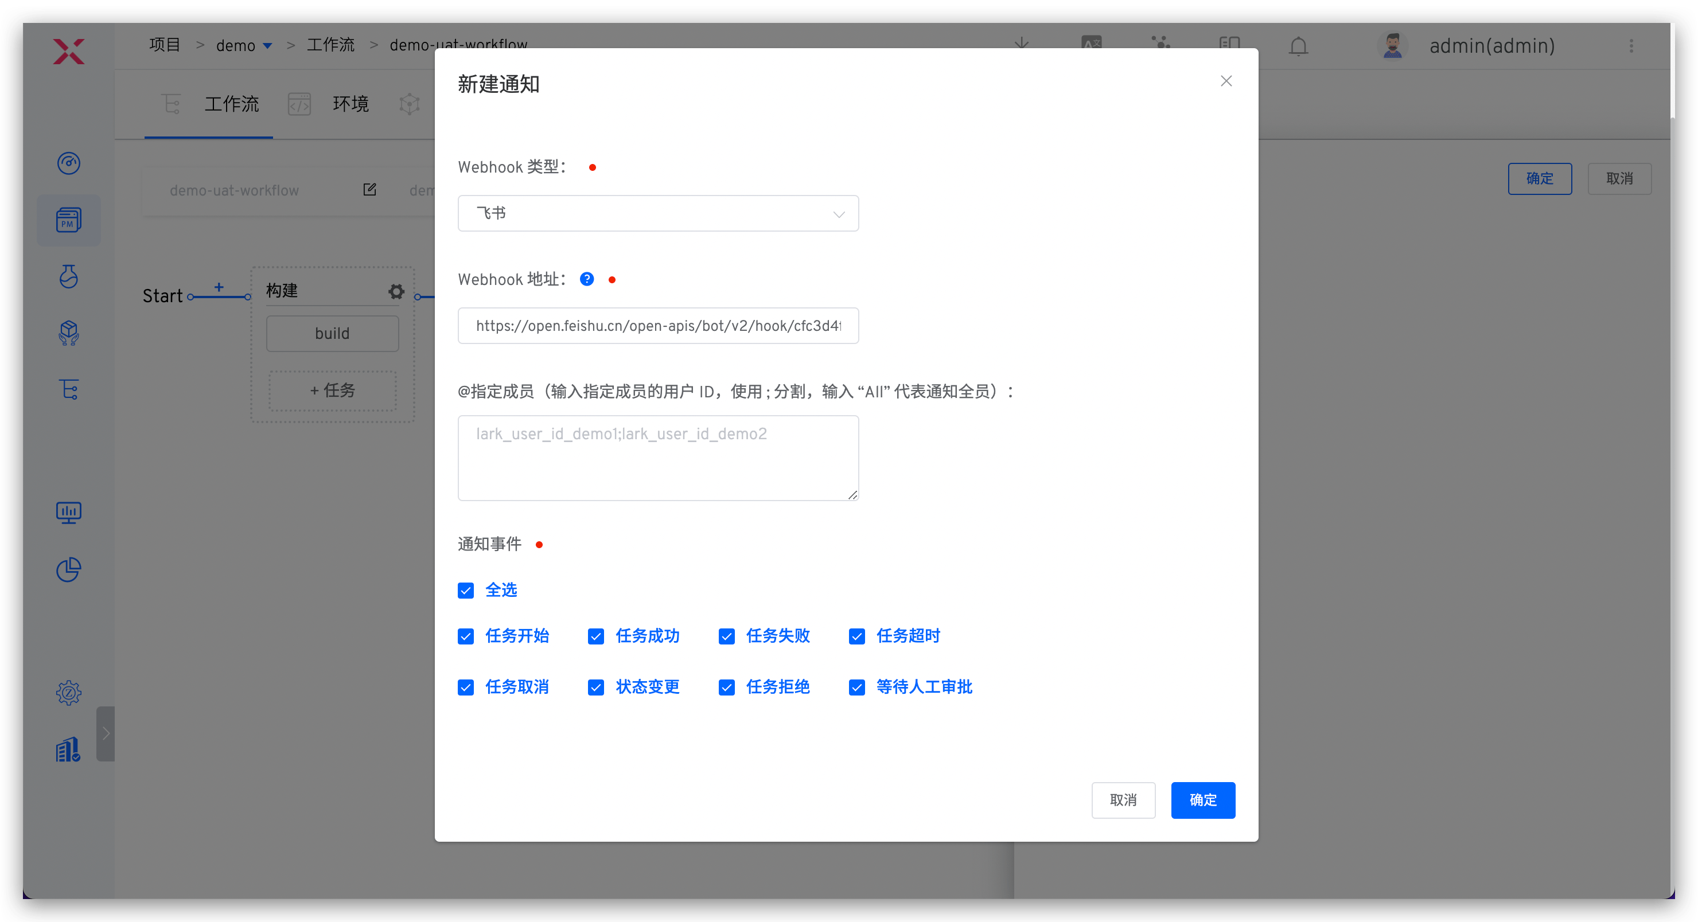
Task: Click the test flask icon in the sidebar
Action: [69, 277]
